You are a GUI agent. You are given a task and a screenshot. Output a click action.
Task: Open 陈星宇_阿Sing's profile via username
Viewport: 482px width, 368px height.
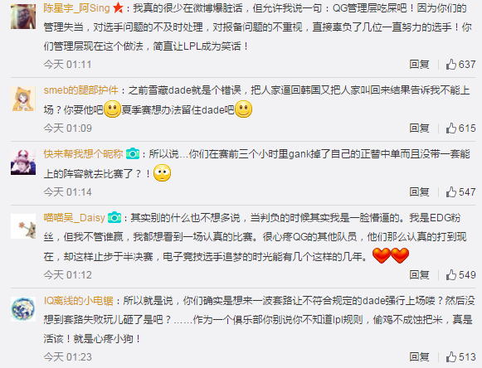click(76, 8)
